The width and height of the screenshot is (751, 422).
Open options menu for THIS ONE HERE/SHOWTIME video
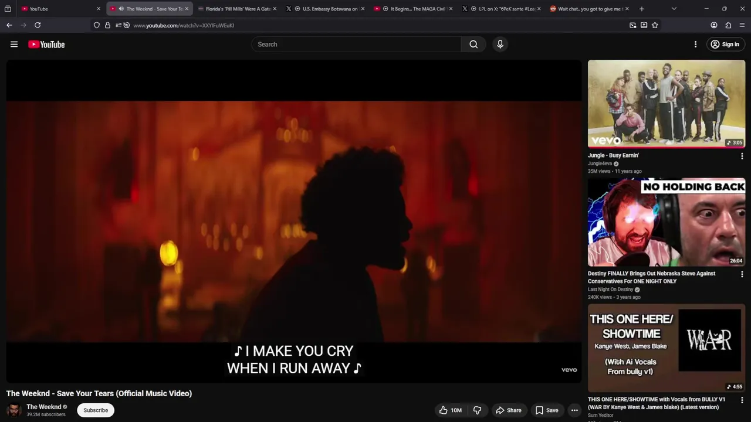(x=742, y=400)
